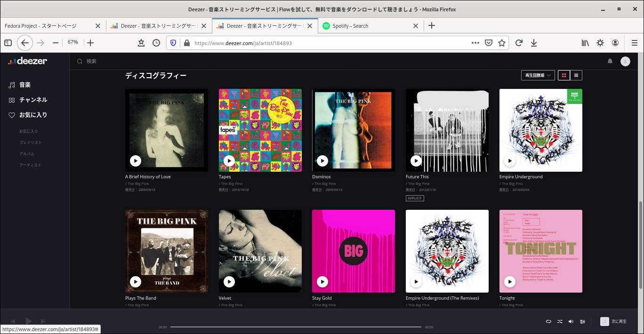The image size is (644, 334).
Task: Open the Firefox library icon
Action: click(585, 43)
